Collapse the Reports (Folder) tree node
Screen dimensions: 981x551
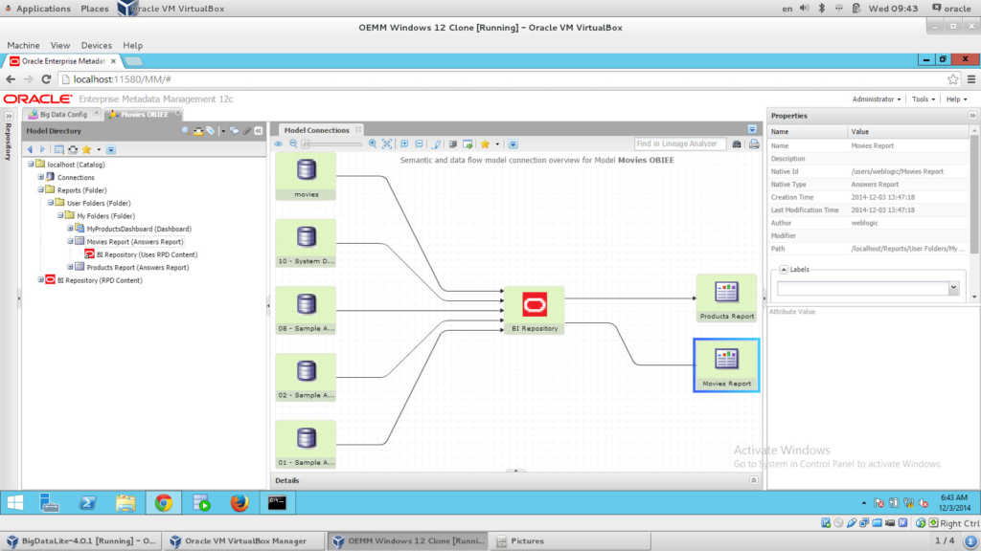[x=40, y=190]
